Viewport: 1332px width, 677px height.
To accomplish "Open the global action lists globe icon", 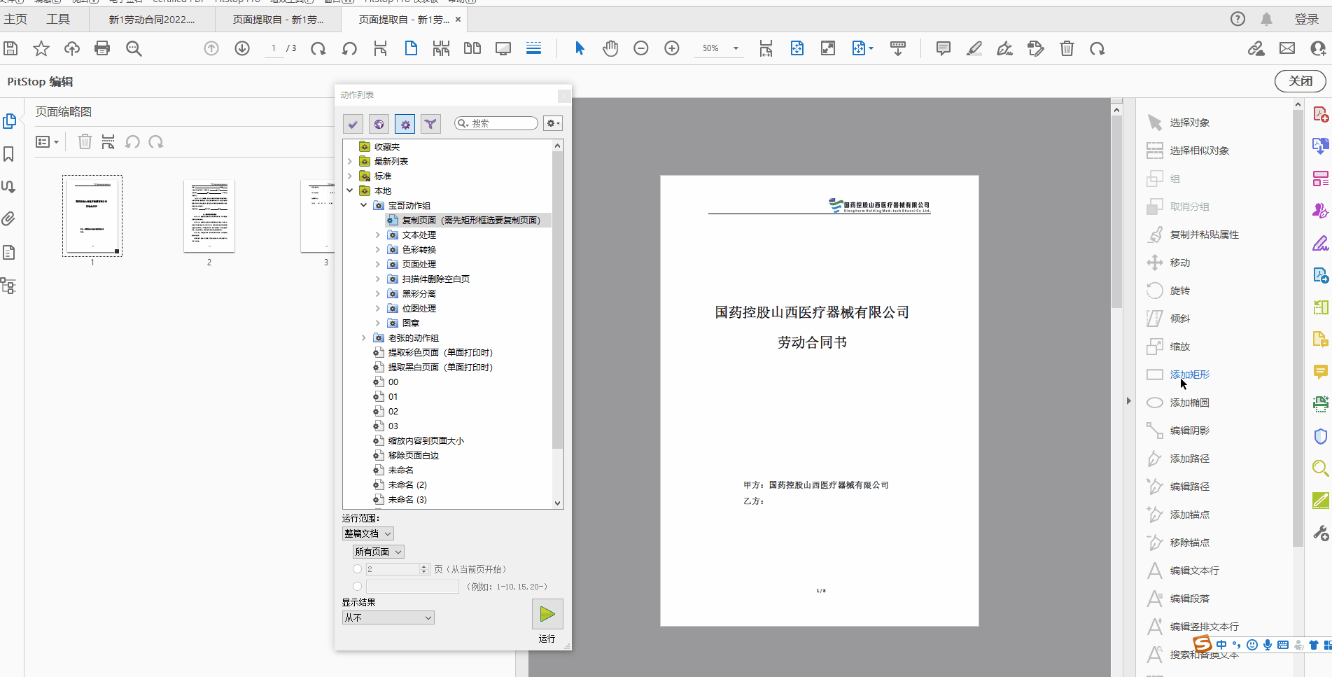I will pos(379,123).
